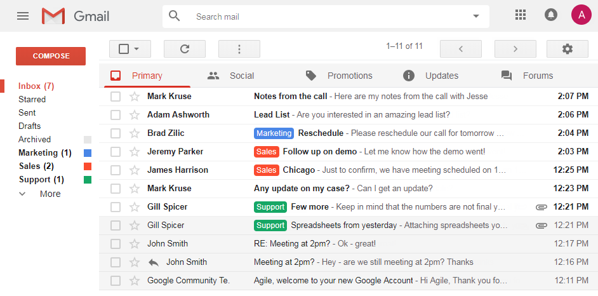Tick the select-all checkbox in toolbar
598x296 pixels.
pyautogui.click(x=124, y=49)
